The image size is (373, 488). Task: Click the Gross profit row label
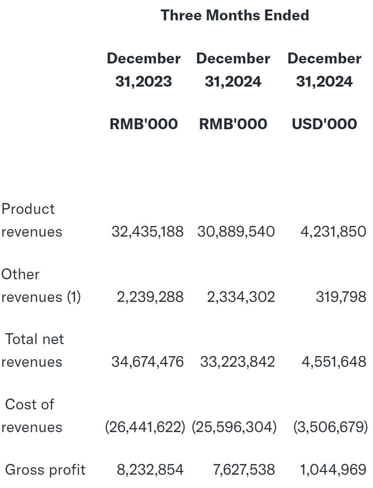point(45,470)
